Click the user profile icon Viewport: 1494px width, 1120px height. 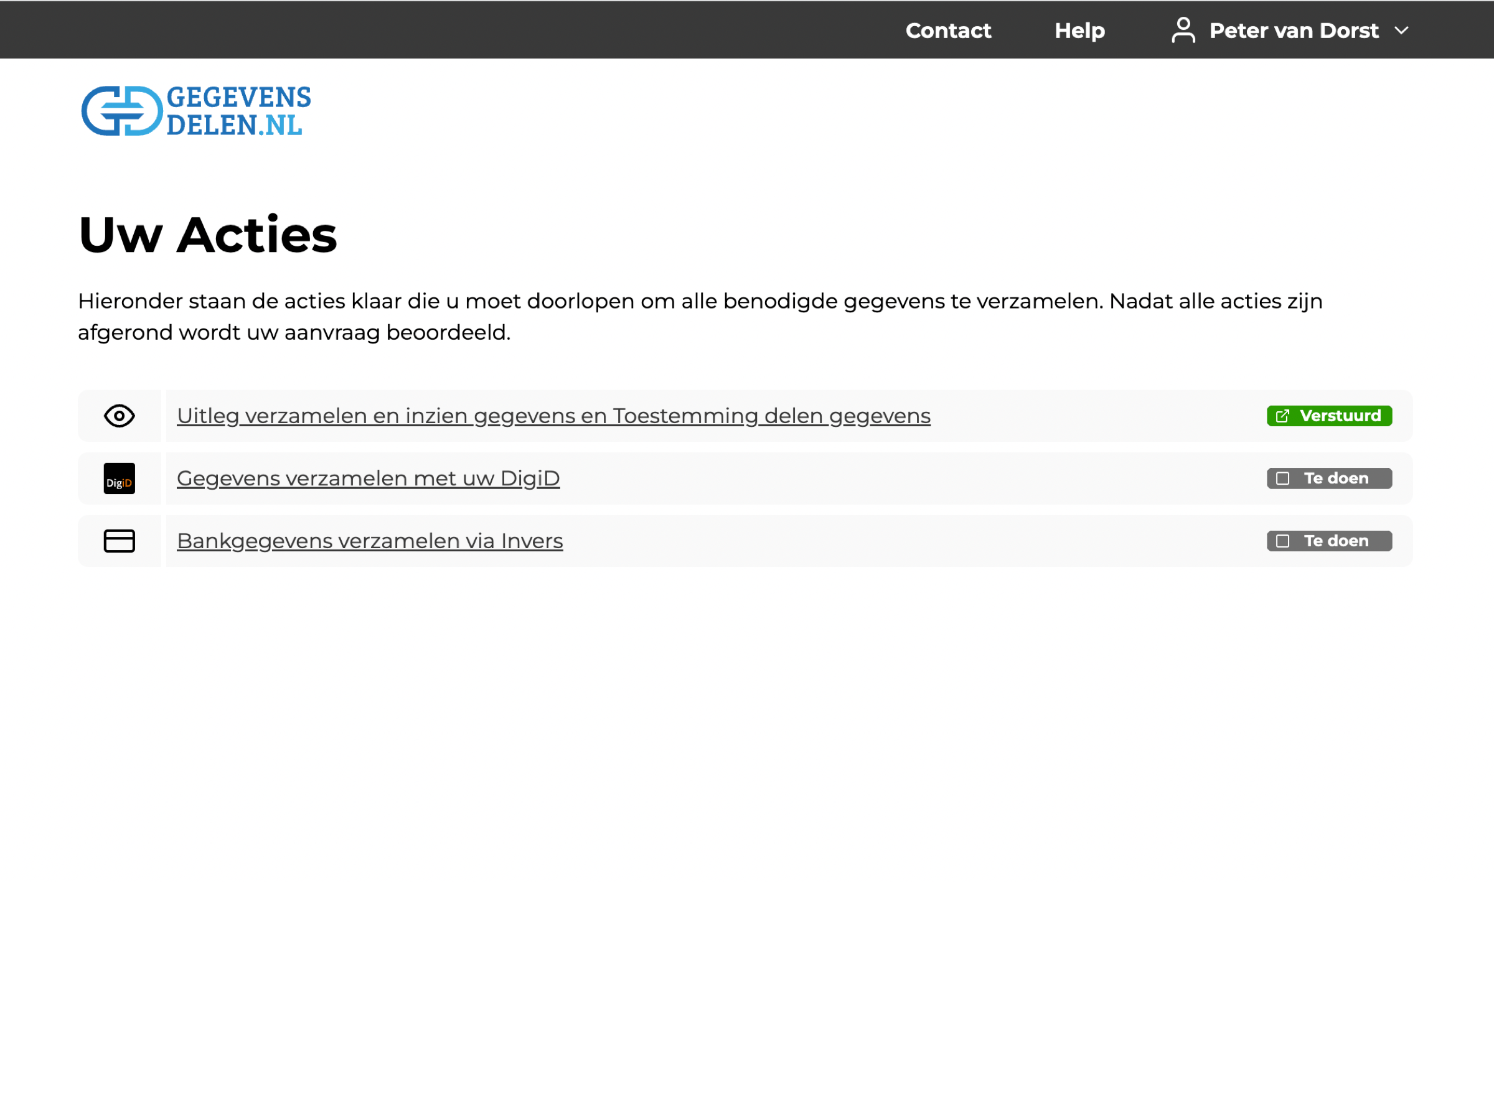[x=1183, y=30]
